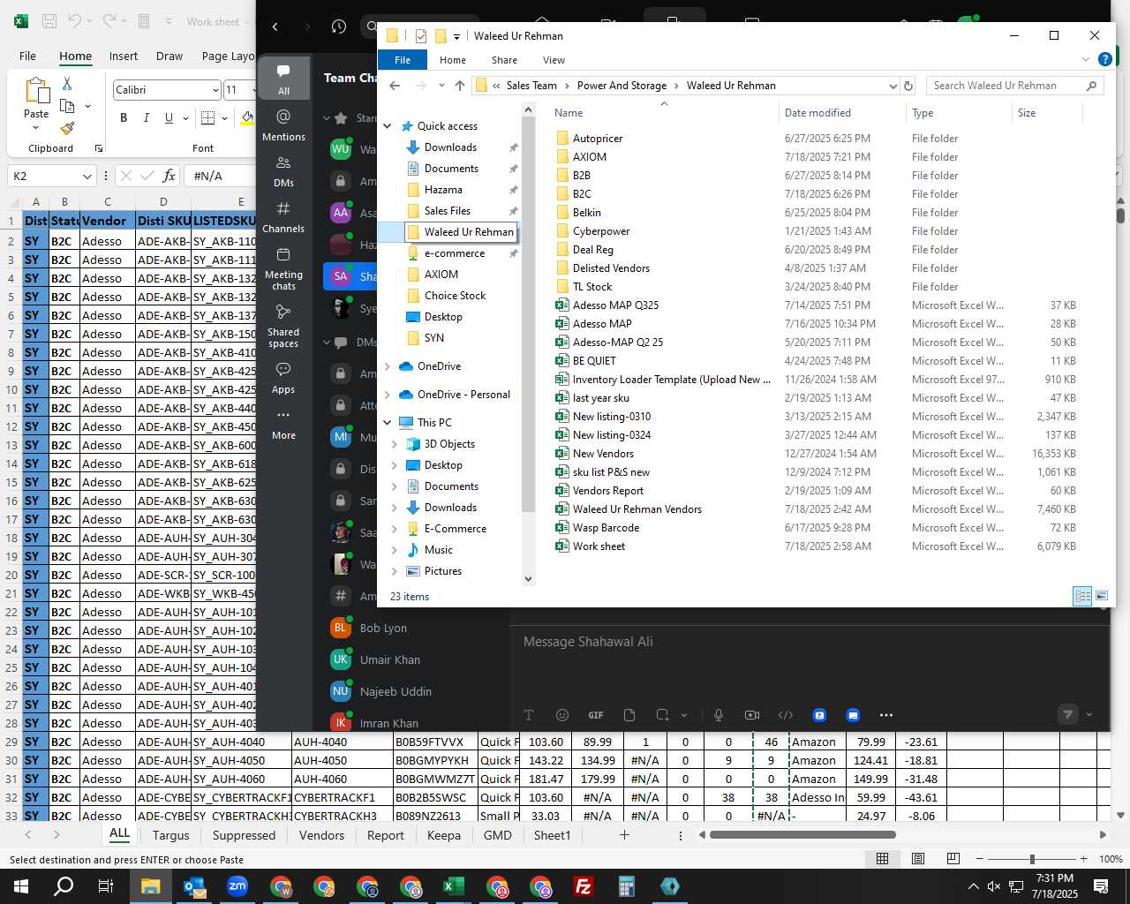The image size is (1130, 904).
Task: Open emoji picker in Zoom message toolbar
Action: pyautogui.click(x=562, y=715)
